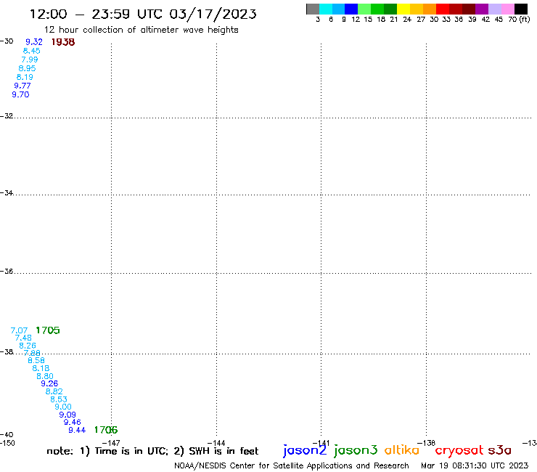The width and height of the screenshot is (537, 472).
Task: Click the wave height reading 9.70
Action: point(20,94)
